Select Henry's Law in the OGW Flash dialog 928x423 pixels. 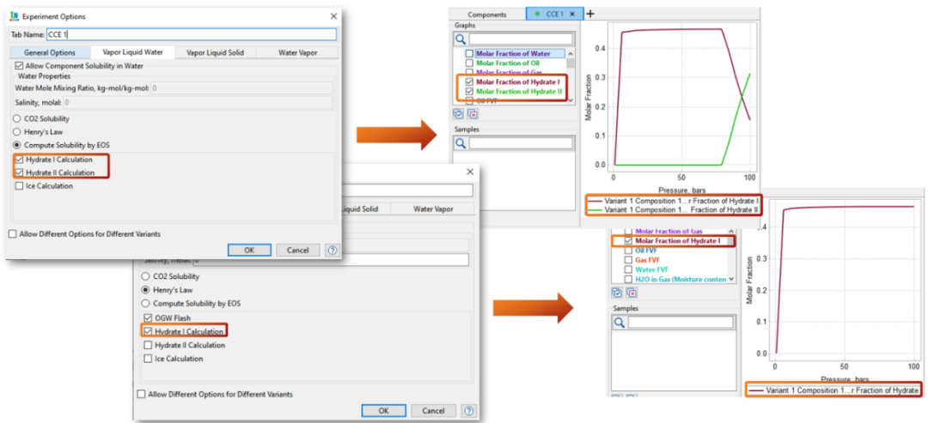[145, 290]
